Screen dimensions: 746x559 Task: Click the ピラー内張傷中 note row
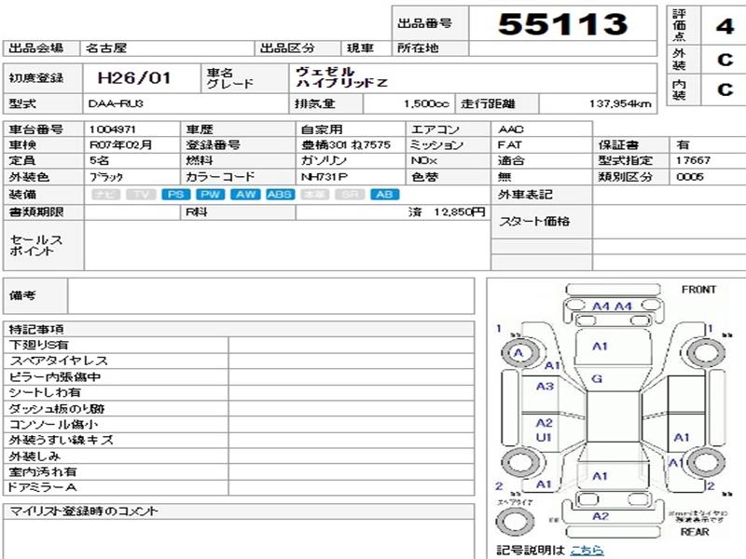(239, 377)
